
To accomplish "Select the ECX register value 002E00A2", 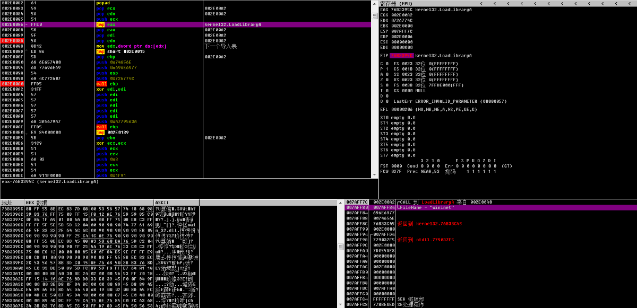I will tap(402, 14).
